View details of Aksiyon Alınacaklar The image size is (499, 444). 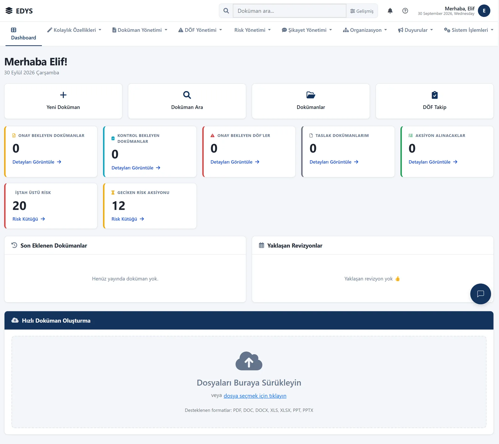point(433,162)
